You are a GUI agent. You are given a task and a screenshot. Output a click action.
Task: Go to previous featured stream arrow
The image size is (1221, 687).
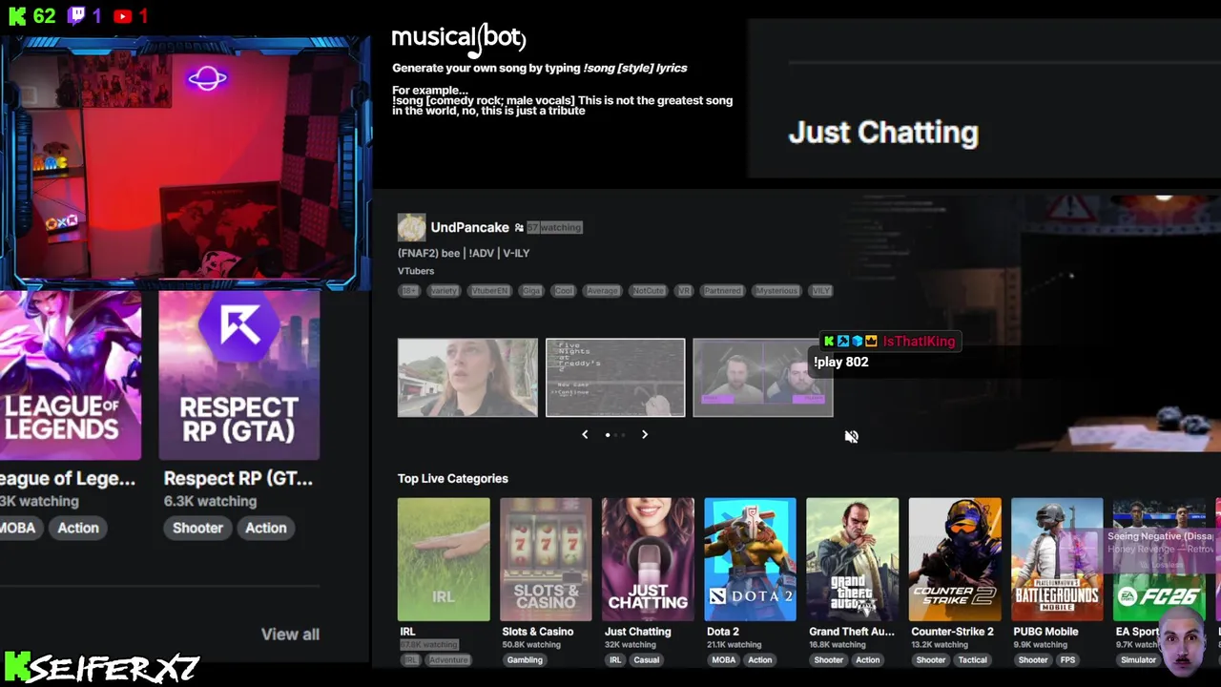point(585,434)
